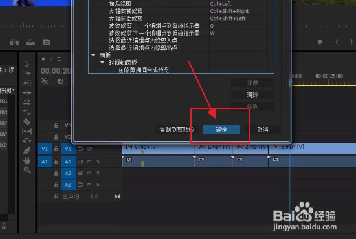Select the Pen tool
The width and height of the screenshot is (356, 239).
click(27, 151)
